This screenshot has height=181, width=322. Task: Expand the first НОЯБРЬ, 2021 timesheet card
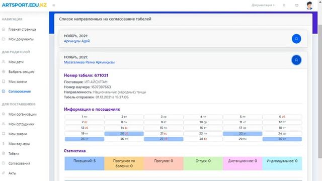183,39
